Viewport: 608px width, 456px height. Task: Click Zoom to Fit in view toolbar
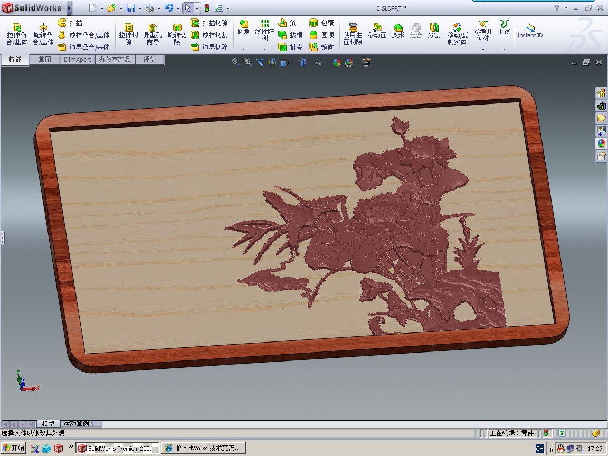pos(235,62)
